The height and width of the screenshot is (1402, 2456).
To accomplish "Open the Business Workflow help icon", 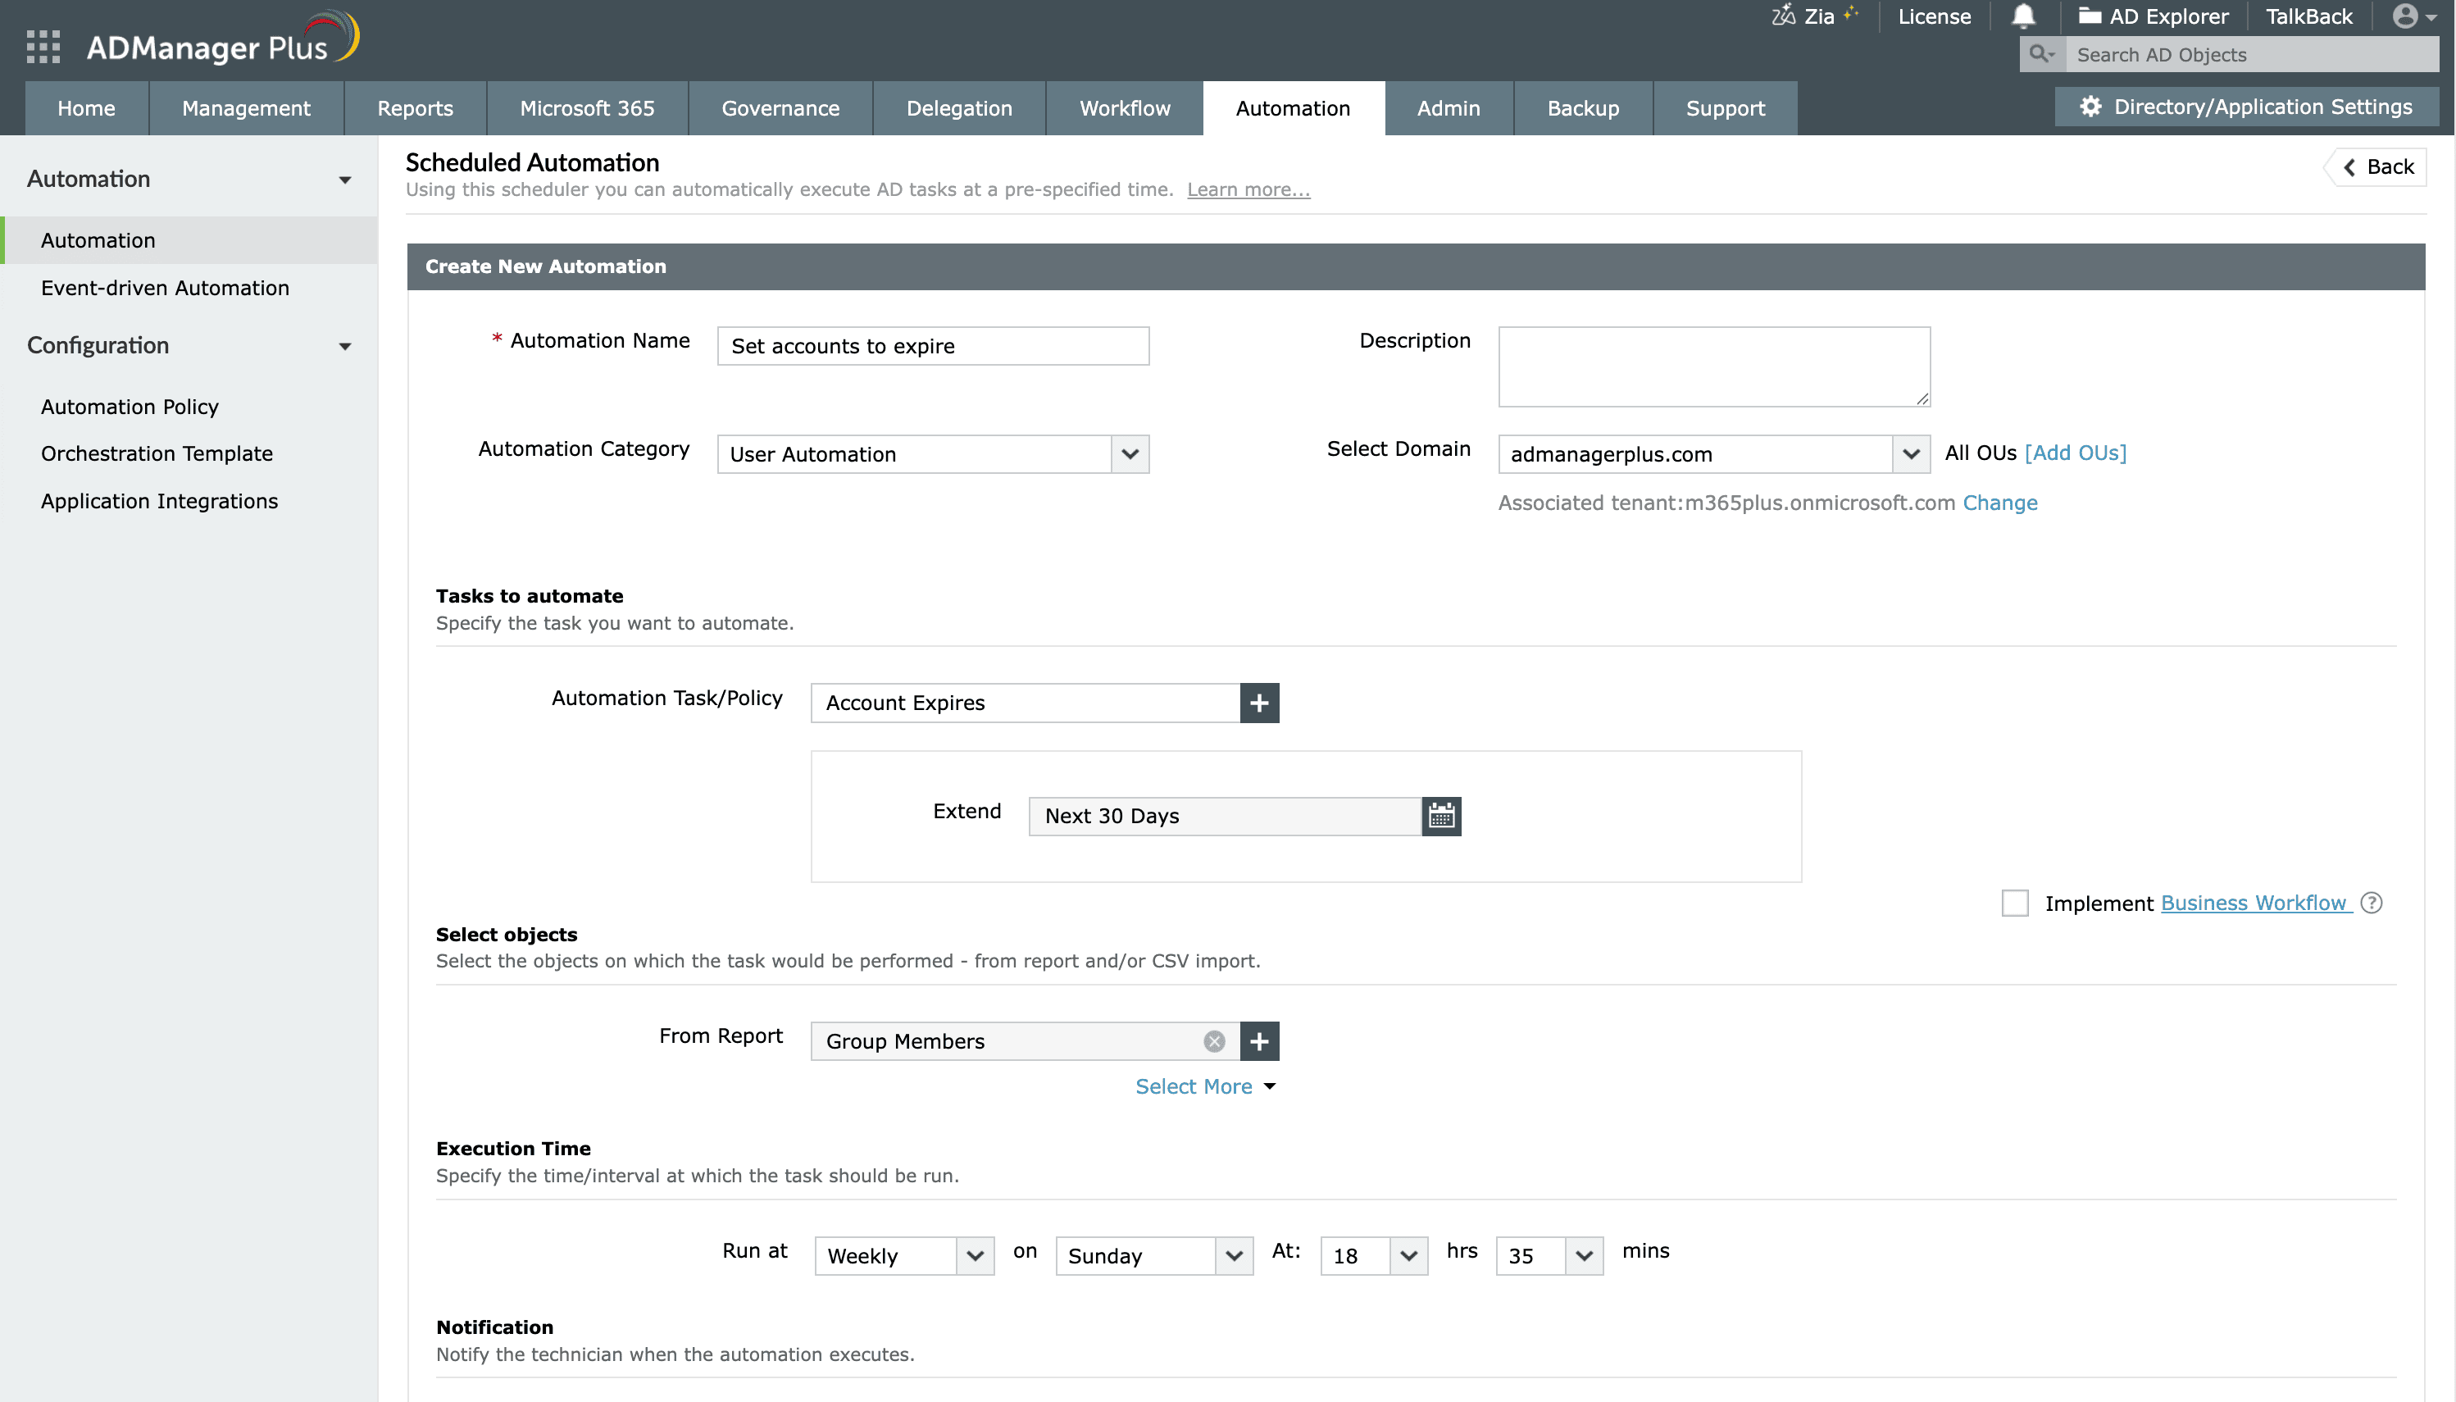I will coord(2372,902).
